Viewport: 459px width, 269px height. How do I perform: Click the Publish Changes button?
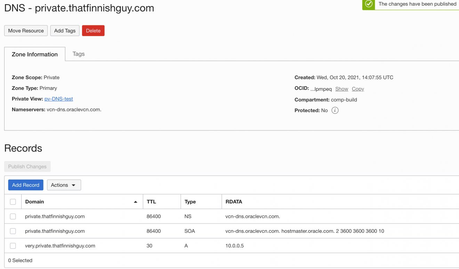click(27, 166)
